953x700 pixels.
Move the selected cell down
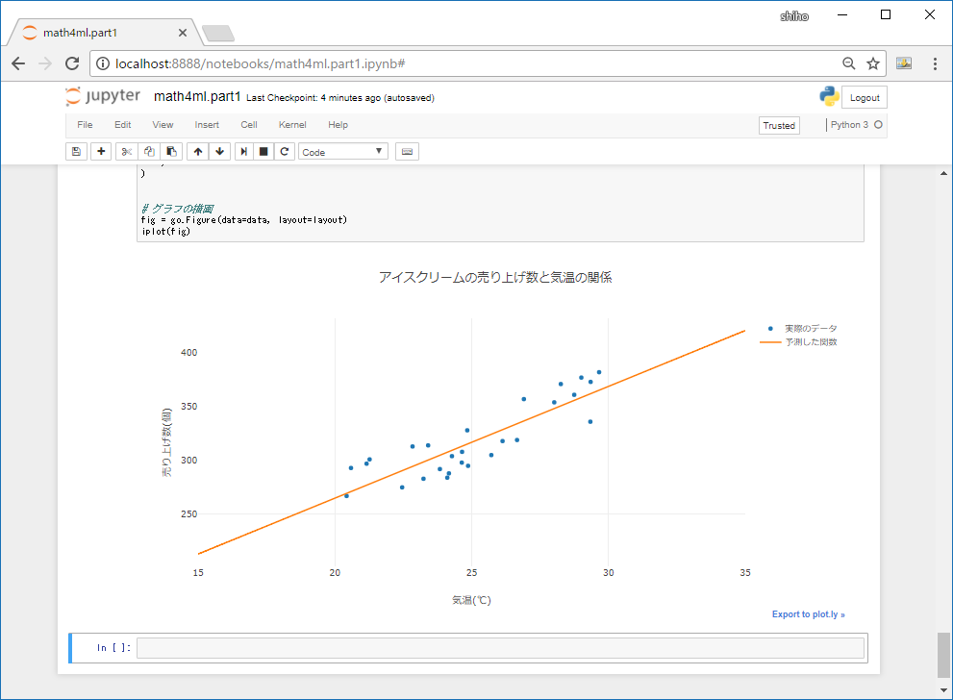220,151
